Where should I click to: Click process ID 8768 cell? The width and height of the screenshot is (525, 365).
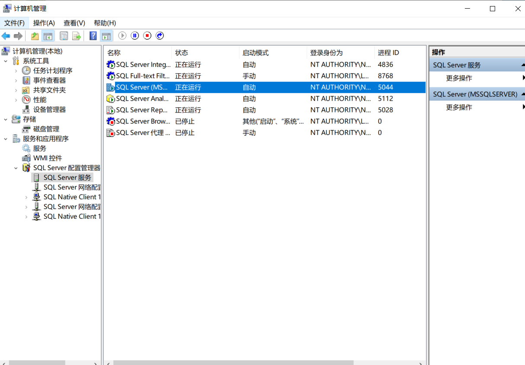click(x=385, y=76)
